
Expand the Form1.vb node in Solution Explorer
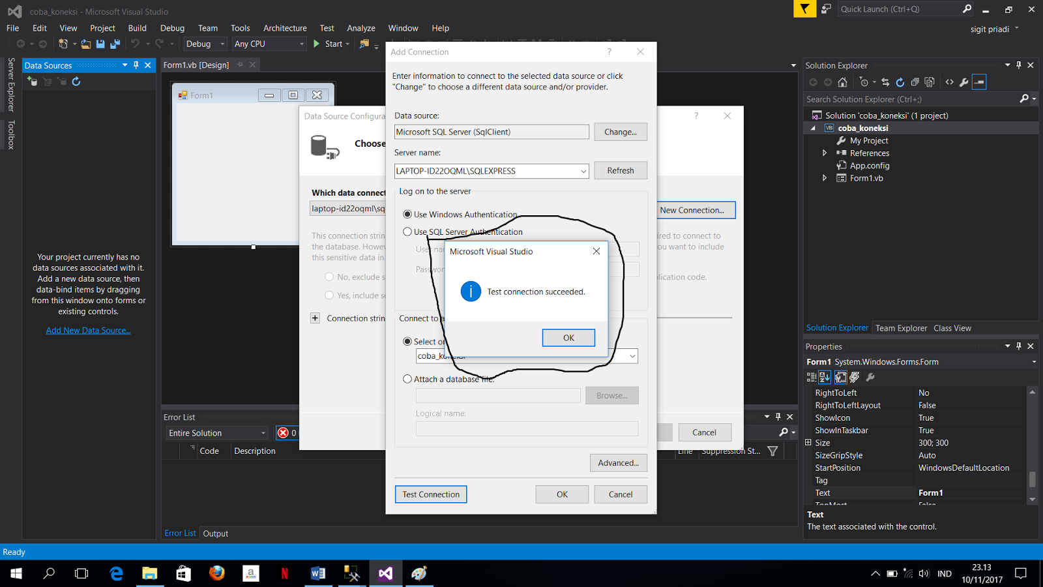coord(825,178)
